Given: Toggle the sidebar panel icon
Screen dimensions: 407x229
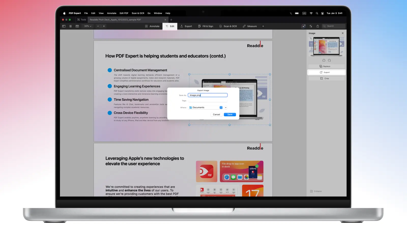Looking at the screenshot, I should tap(64, 26).
